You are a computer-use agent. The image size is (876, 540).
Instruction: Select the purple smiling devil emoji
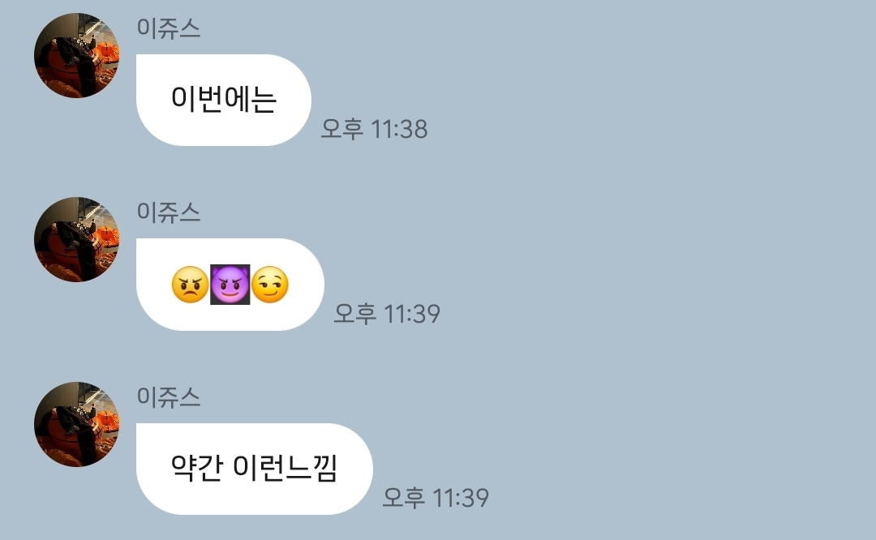230,285
